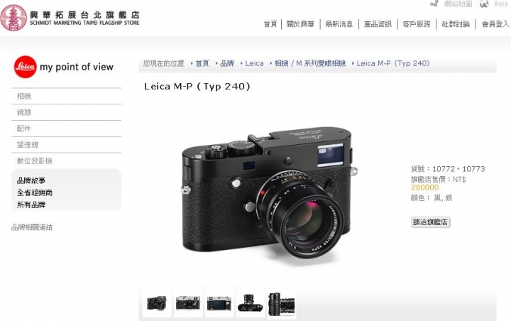Open 鏡頭 category in left sidebar

[x=66, y=112]
